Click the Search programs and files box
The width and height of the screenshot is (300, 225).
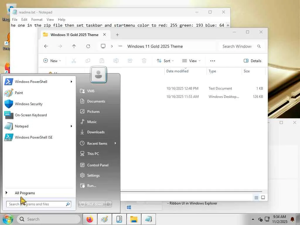(x=39, y=204)
